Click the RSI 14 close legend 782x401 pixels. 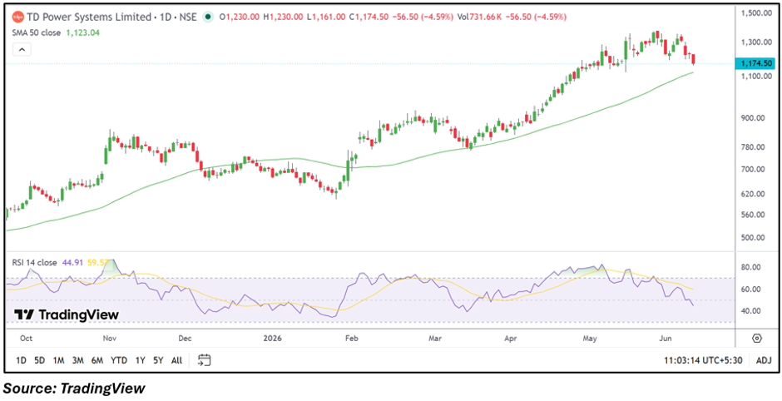point(36,262)
